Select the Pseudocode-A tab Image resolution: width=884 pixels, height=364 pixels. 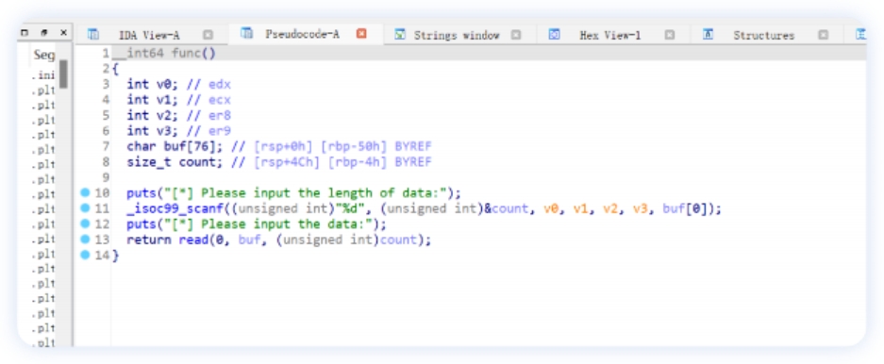302,34
